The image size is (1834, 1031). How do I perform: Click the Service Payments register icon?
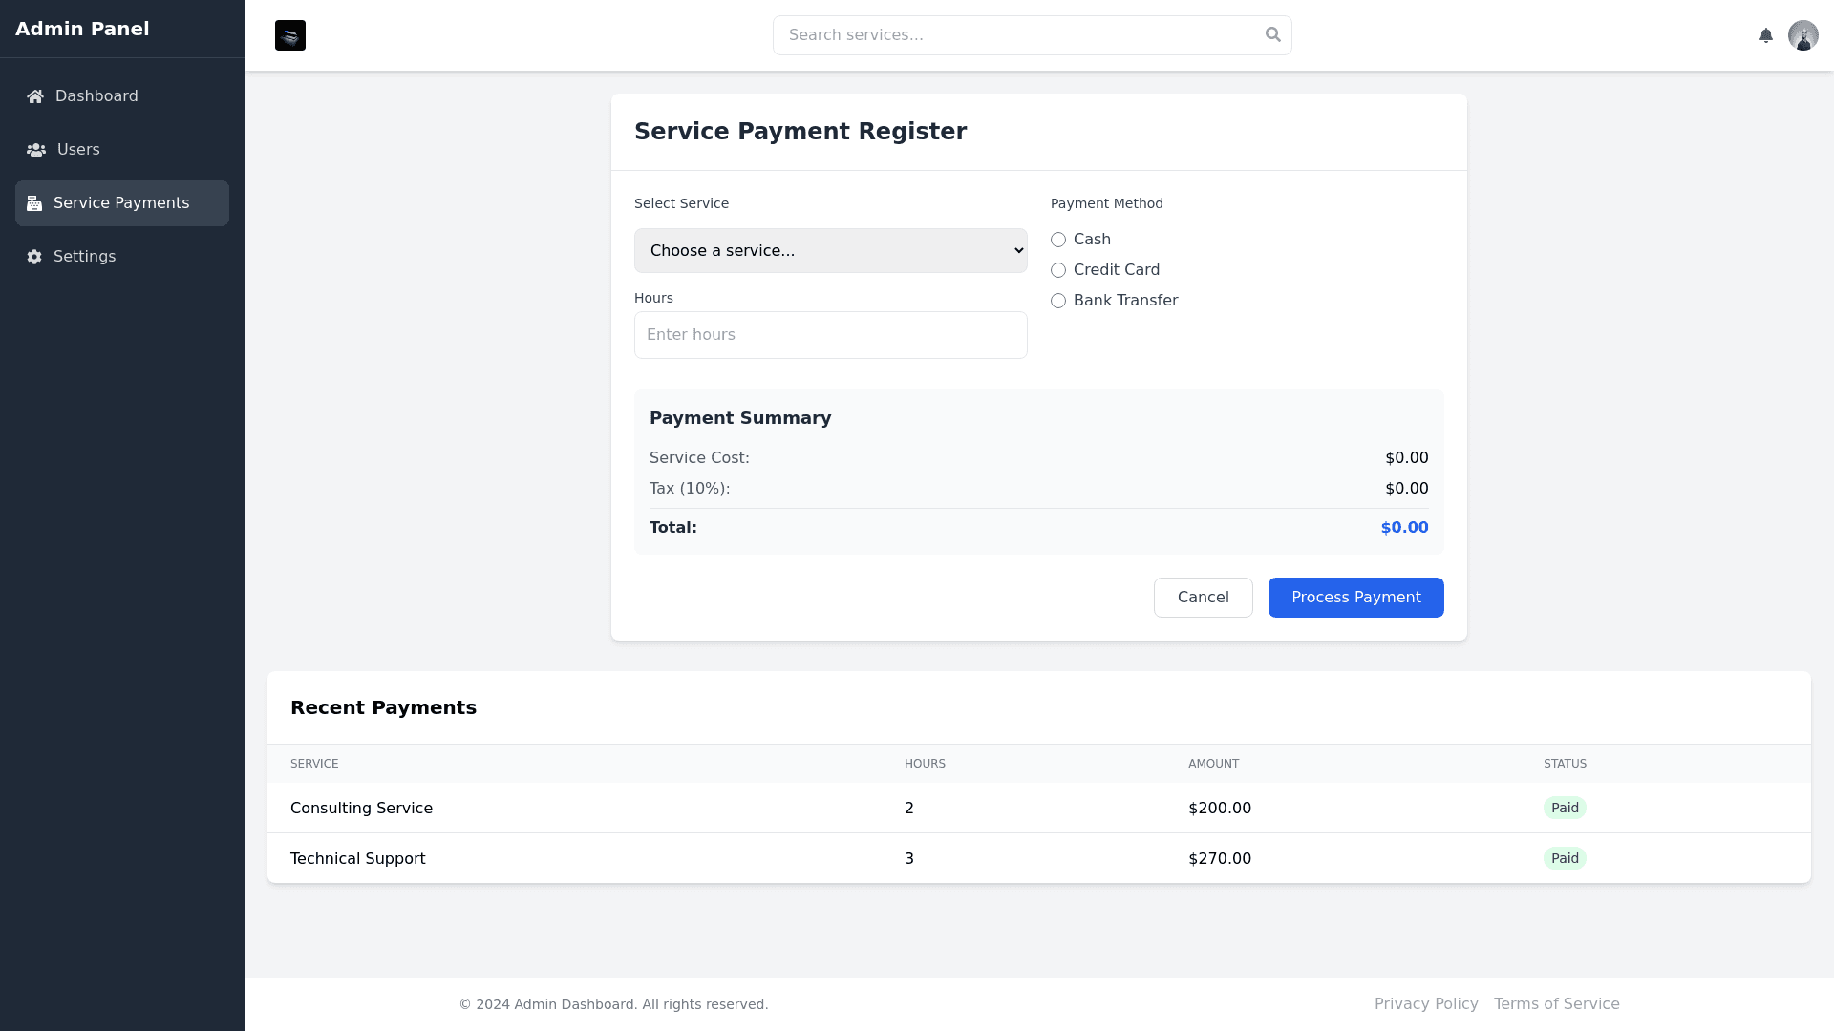tap(34, 203)
